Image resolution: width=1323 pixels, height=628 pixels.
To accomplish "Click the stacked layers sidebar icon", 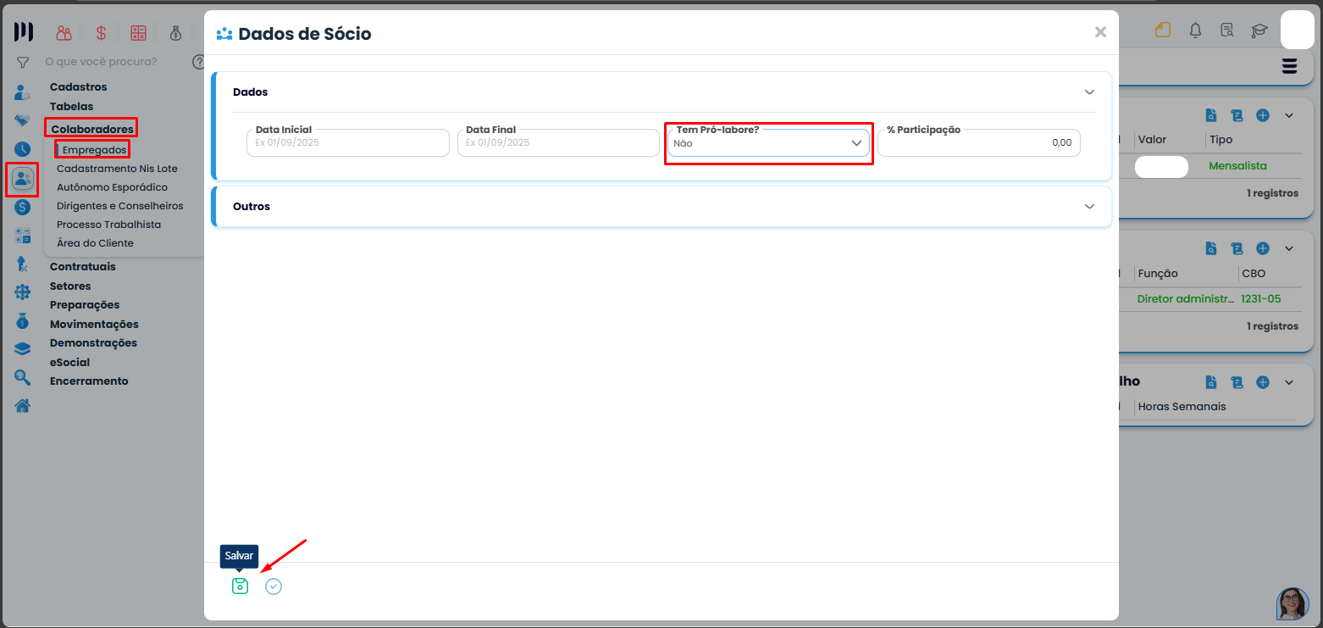I will click(x=23, y=349).
